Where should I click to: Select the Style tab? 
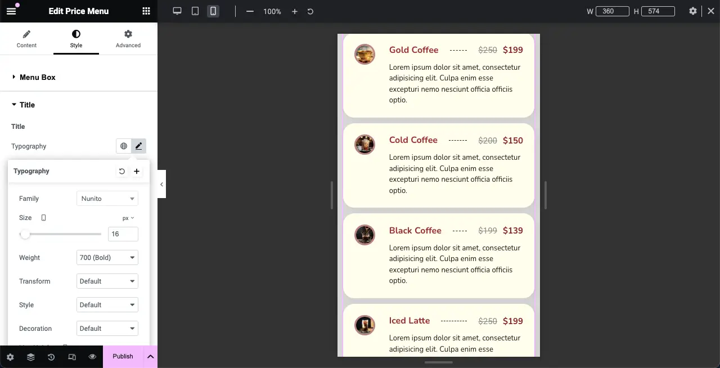point(76,39)
